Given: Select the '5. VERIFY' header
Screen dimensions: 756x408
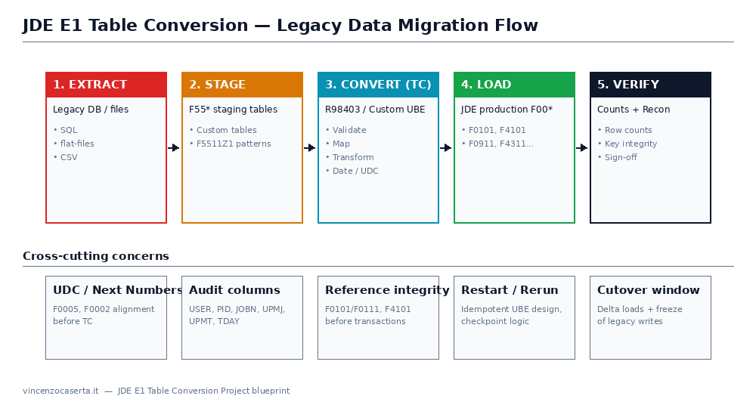Looking at the screenshot, I should pos(650,85).
